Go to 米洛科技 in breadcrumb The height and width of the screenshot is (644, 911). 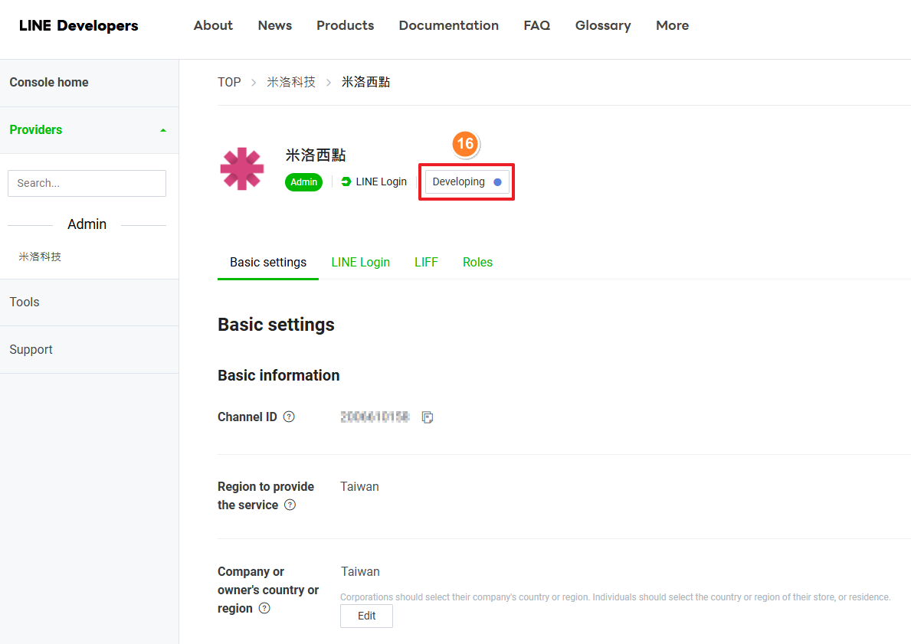coord(291,82)
